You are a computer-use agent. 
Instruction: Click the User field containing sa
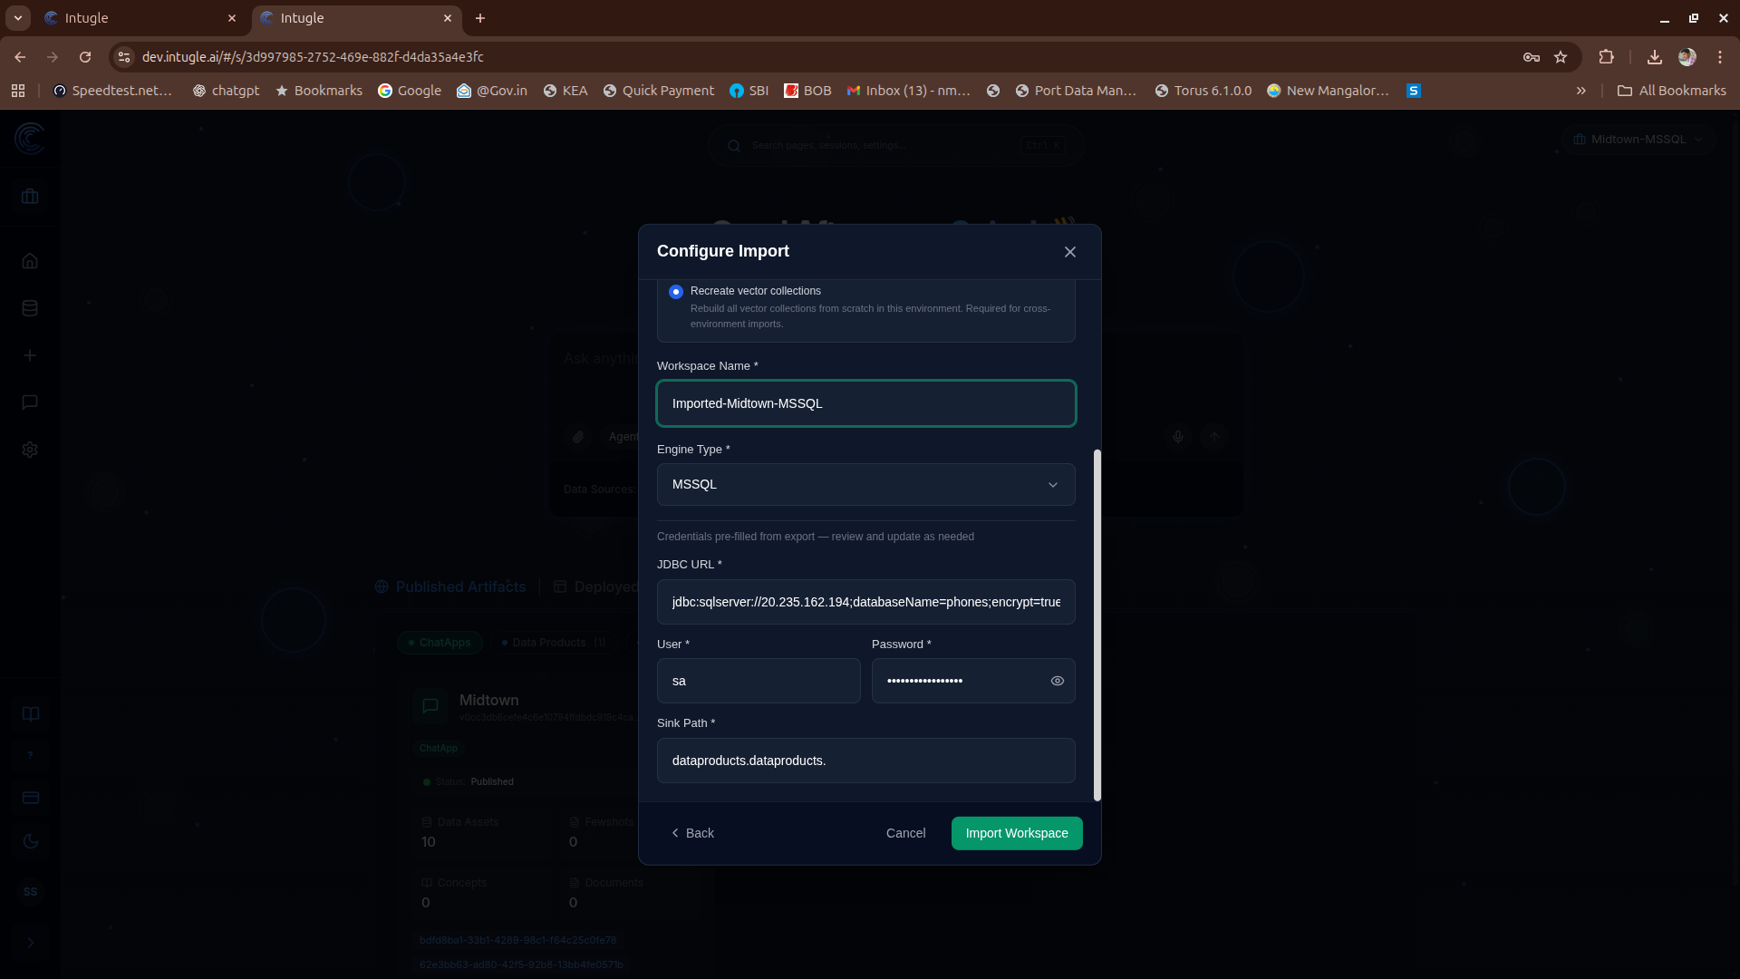pos(759,681)
